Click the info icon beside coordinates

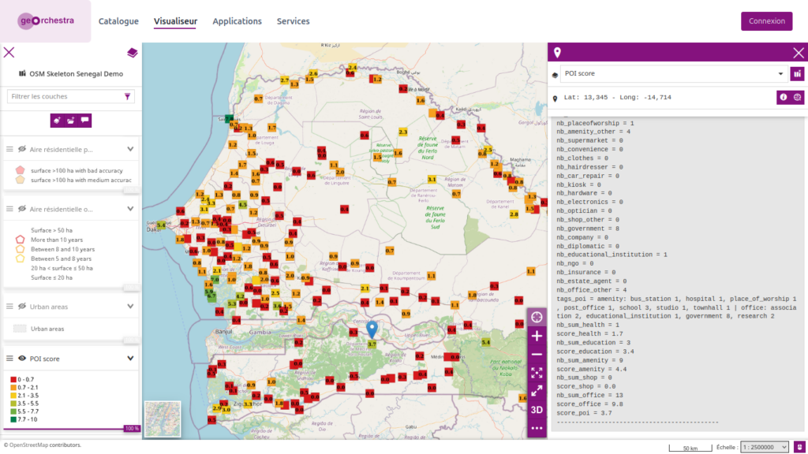[784, 97]
